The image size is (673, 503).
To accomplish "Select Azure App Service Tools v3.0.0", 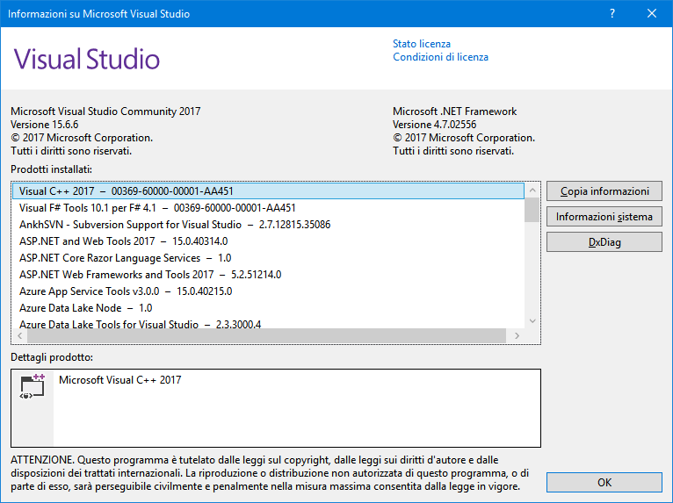I will [125, 291].
